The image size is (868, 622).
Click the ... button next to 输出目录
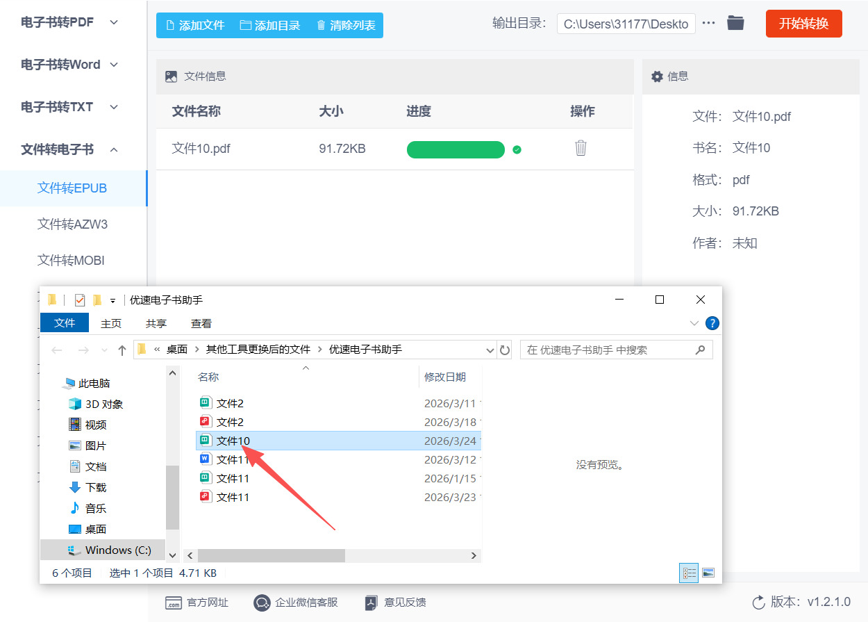tap(708, 22)
